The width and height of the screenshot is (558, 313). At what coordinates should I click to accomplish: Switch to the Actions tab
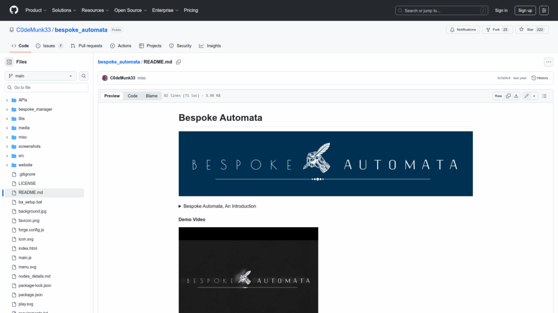tap(120, 46)
